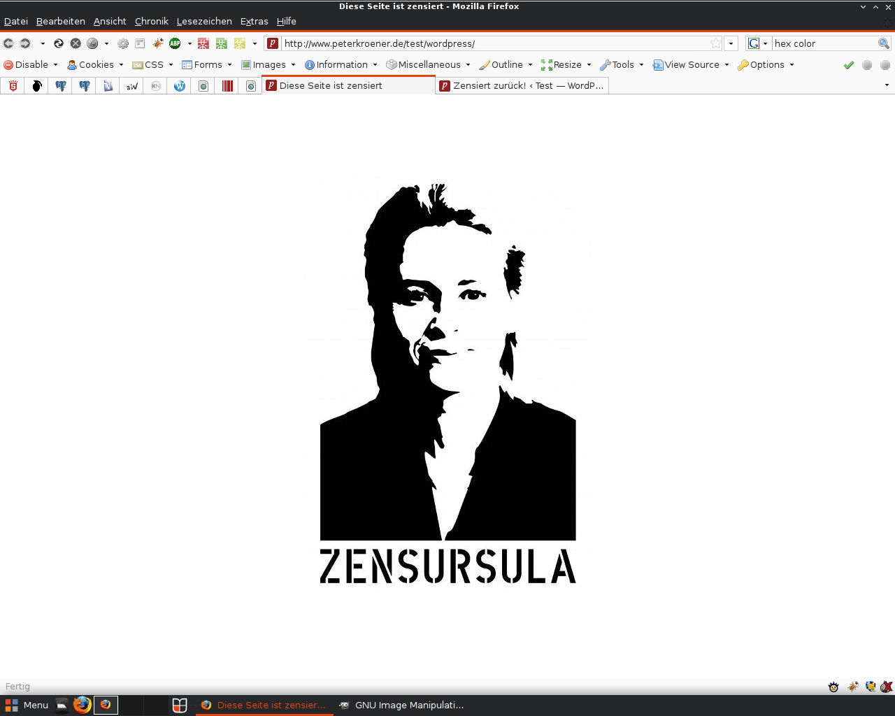Screen dimensions: 895x716
Task: Click the middle gray status circle in Web Developer bar
Action: (867, 65)
